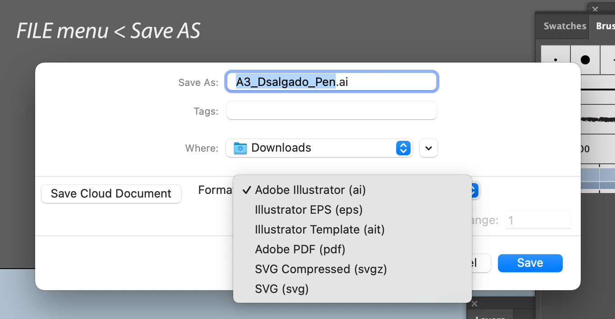Pick the charcoal stroke brush preview

click(597, 119)
